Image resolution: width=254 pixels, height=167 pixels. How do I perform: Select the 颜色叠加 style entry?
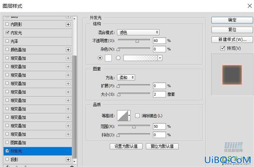tap(38, 50)
